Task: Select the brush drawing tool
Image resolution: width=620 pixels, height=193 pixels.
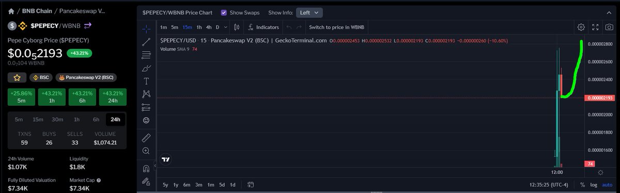Action: (146, 68)
